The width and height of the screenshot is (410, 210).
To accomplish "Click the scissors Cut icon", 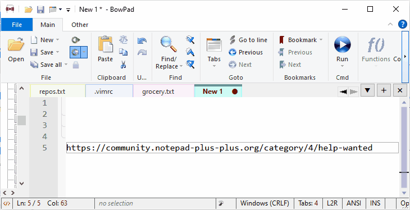I will click(x=124, y=65).
